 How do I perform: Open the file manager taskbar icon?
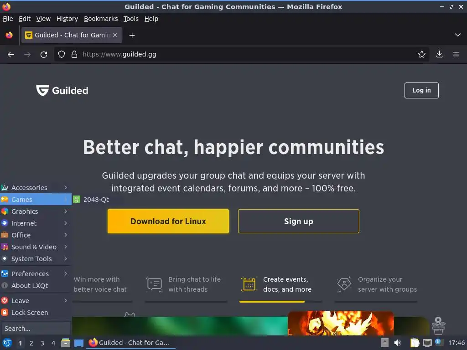[66, 343]
